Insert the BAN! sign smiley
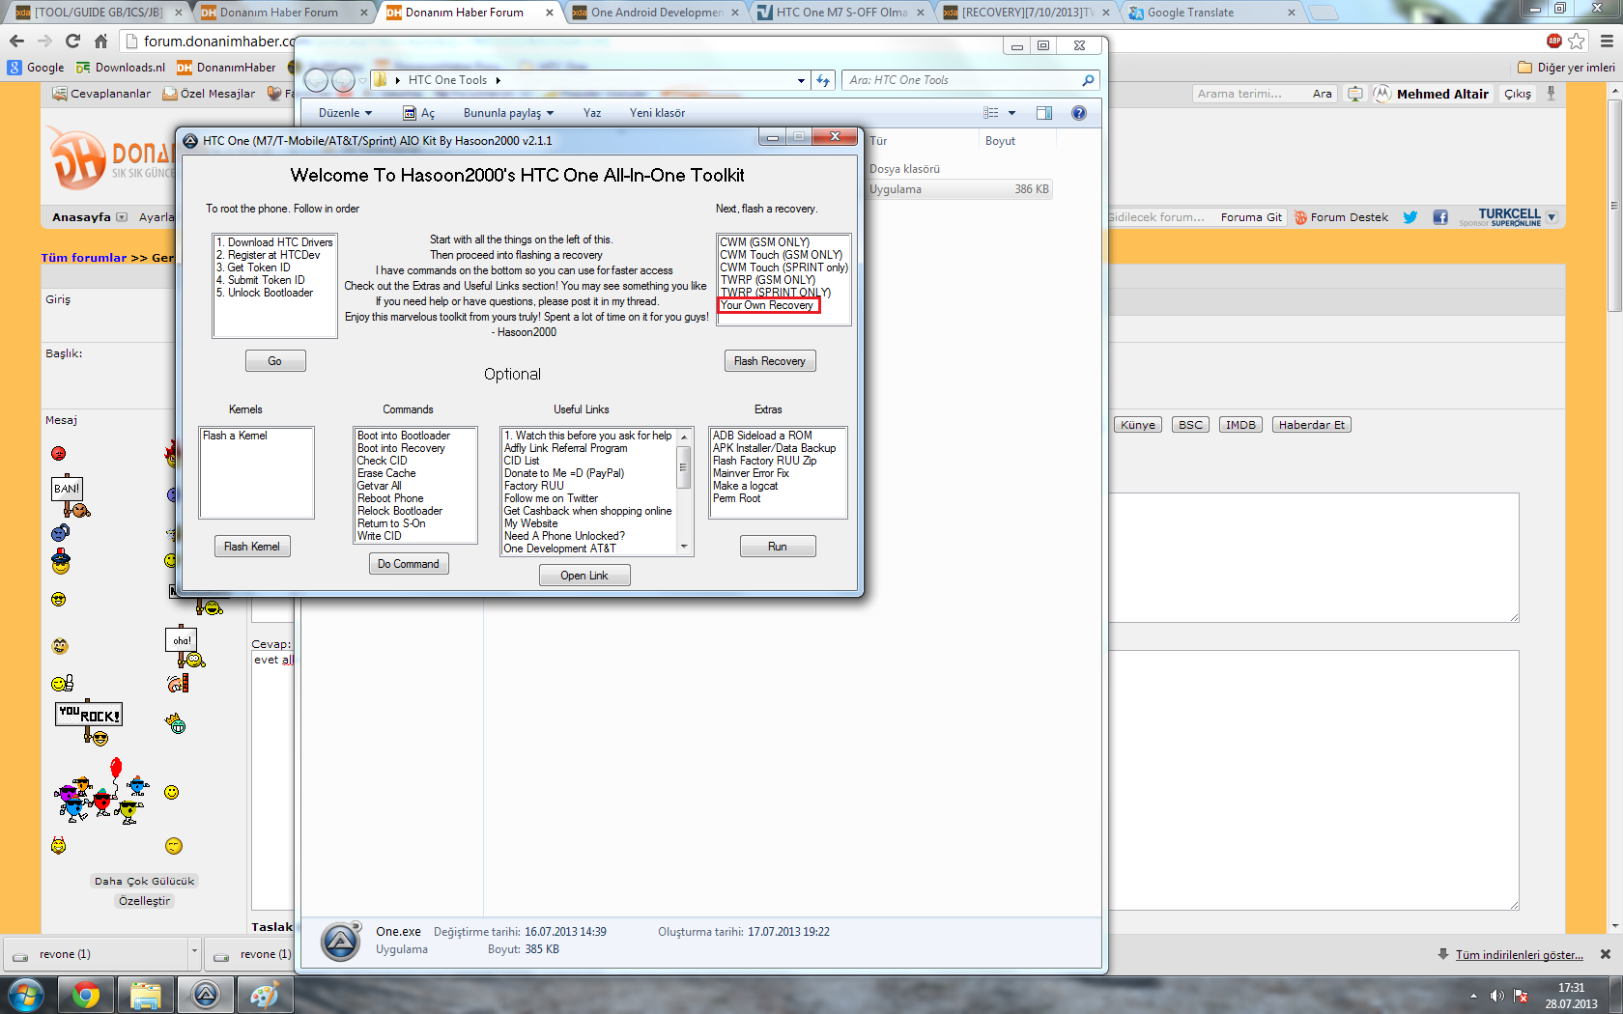1623x1014 pixels. (x=70, y=496)
